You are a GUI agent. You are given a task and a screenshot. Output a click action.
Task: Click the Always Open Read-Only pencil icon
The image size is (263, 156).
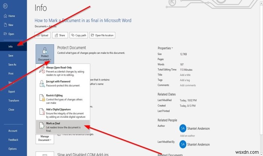(x=42, y=70)
